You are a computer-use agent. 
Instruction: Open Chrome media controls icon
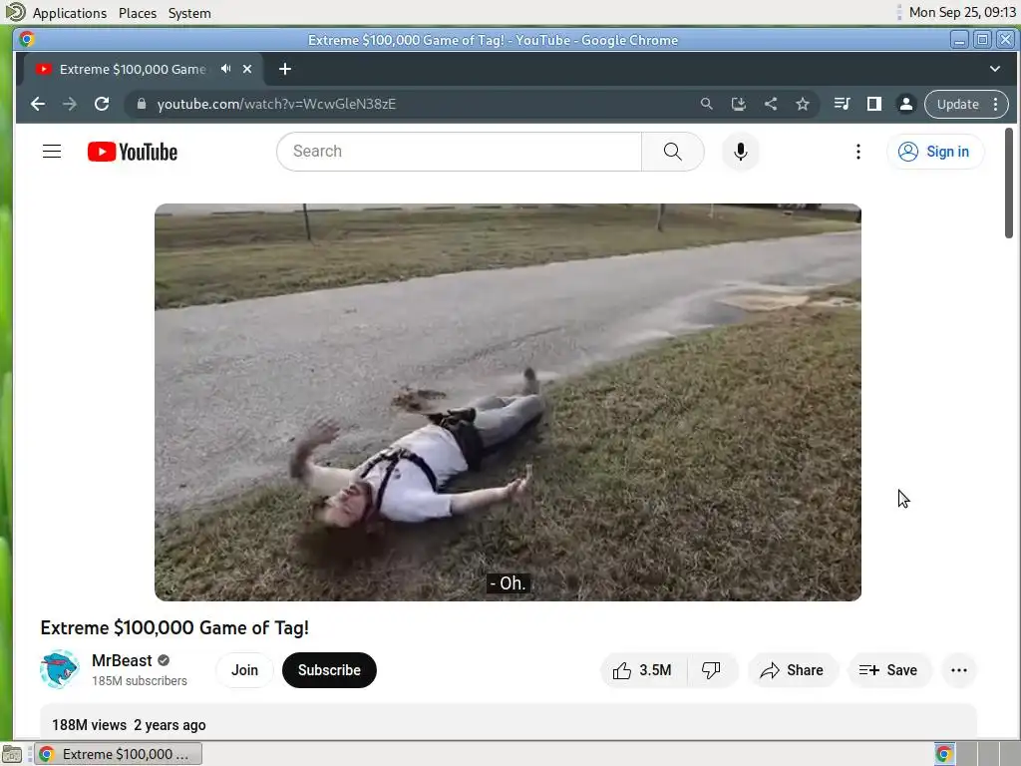pyautogui.click(x=842, y=104)
